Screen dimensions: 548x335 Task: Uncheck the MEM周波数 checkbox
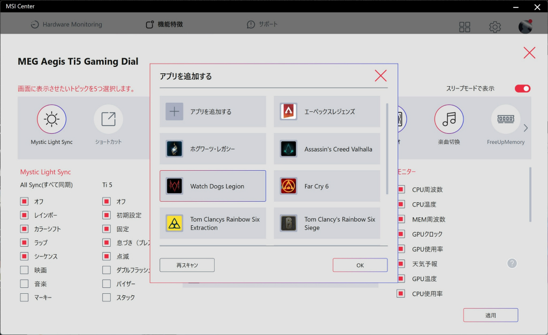[x=401, y=219]
